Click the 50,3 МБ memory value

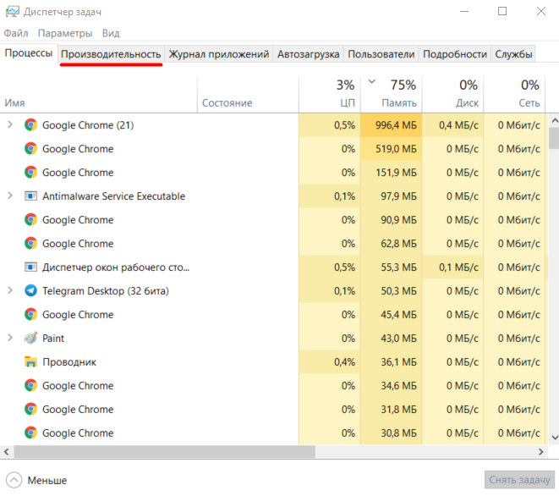[x=398, y=291]
